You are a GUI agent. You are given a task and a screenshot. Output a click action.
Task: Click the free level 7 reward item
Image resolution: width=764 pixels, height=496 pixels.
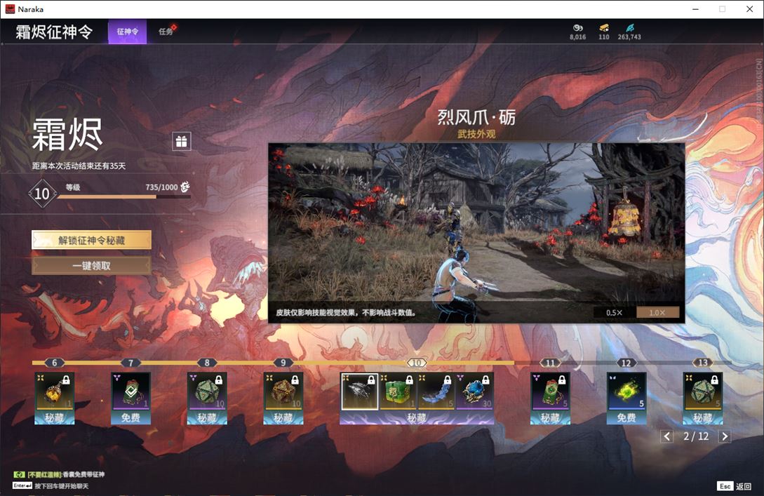tap(130, 391)
